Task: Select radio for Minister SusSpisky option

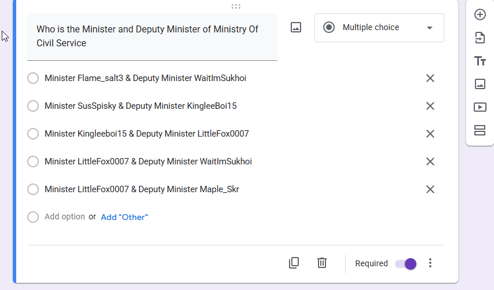Action: coord(33,106)
